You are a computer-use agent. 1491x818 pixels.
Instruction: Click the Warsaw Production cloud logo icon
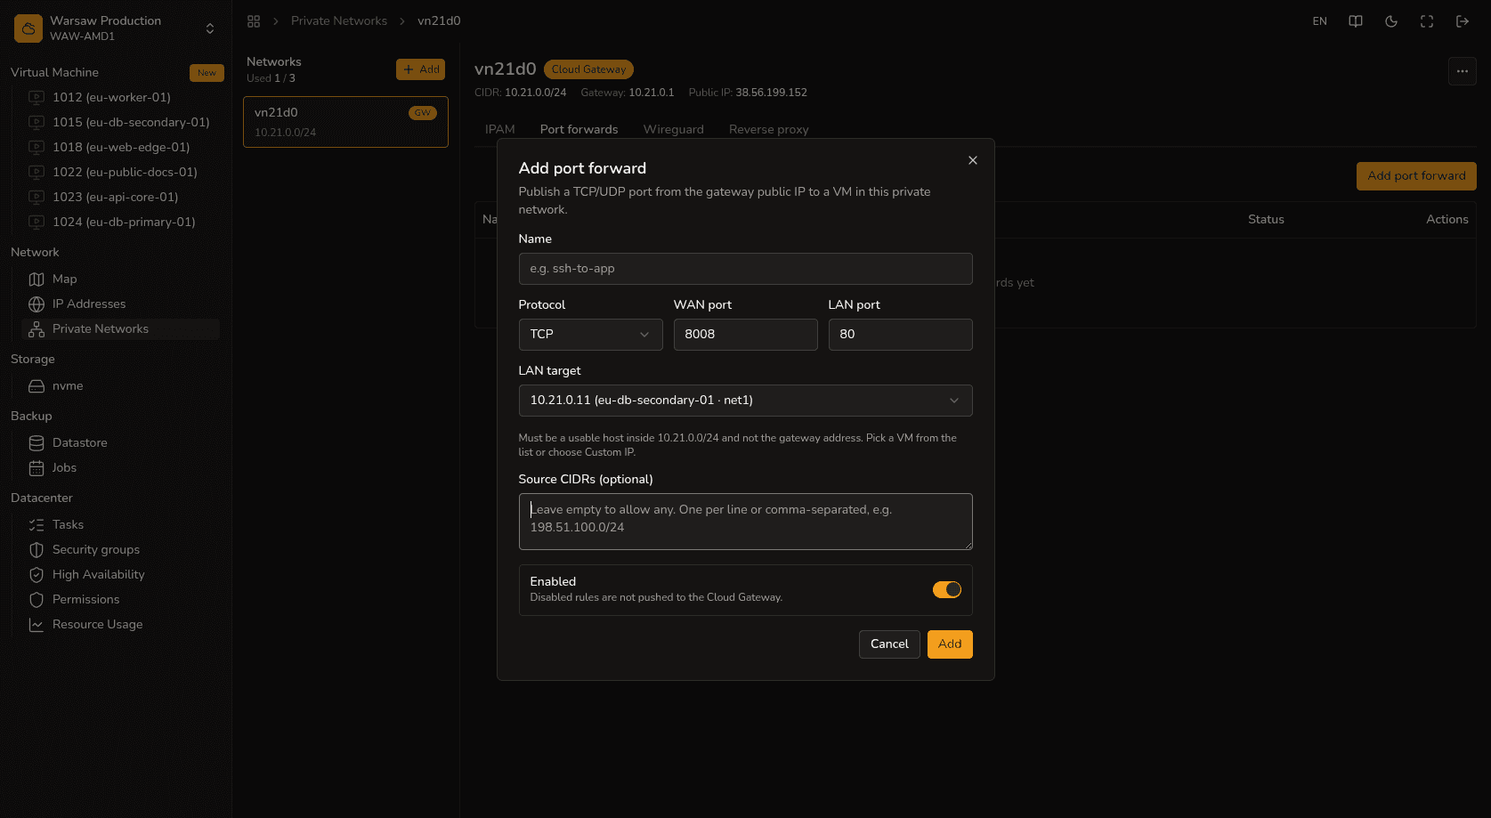tap(28, 28)
